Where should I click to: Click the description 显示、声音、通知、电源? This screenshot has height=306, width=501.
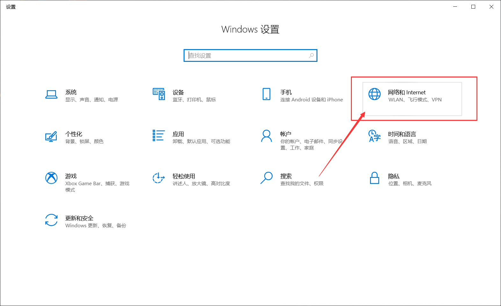(92, 100)
